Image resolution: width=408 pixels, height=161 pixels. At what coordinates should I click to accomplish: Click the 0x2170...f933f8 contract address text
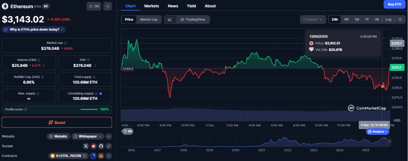(69, 156)
